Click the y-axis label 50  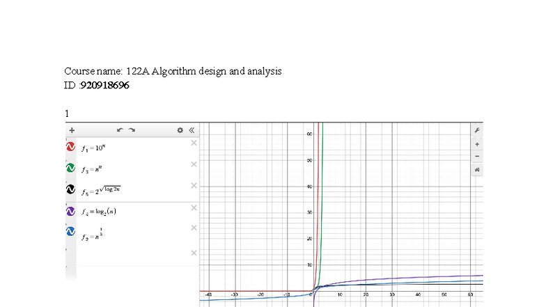click(x=309, y=160)
